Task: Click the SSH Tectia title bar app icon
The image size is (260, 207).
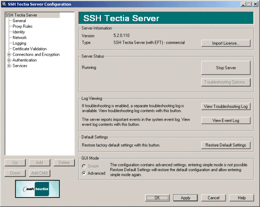Action: (x=4, y=4)
